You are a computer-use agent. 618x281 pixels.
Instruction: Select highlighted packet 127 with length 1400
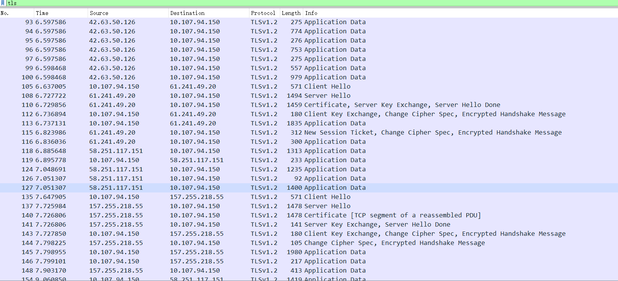coord(309,188)
